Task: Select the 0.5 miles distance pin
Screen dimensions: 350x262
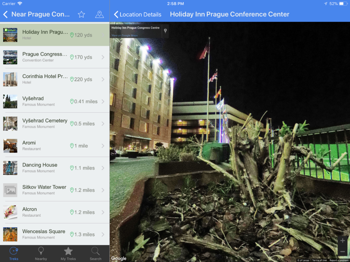Action: 72,124
